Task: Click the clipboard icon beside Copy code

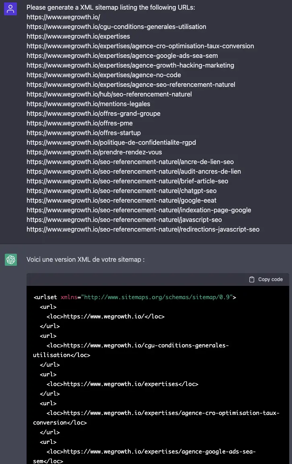Action: pos(252,279)
